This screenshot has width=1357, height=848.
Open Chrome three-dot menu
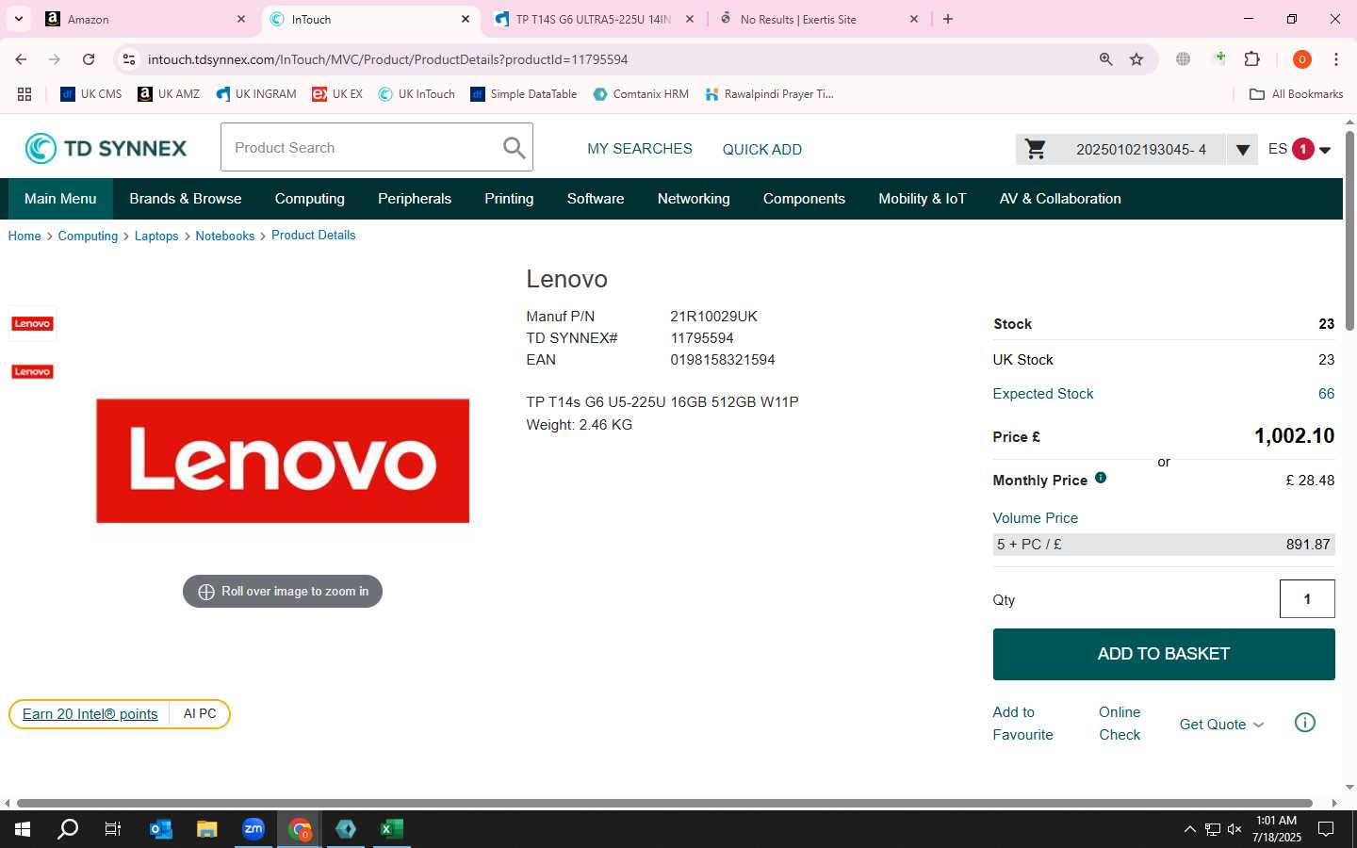tap(1335, 59)
